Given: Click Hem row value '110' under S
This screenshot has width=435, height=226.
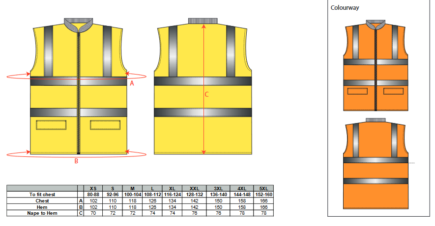Looking at the screenshot, I should pos(113,207).
